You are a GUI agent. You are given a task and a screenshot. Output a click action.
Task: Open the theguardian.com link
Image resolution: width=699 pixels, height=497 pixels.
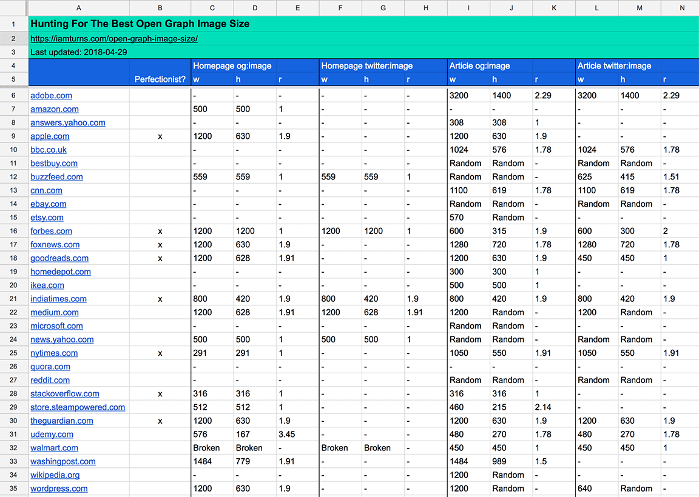pos(62,421)
